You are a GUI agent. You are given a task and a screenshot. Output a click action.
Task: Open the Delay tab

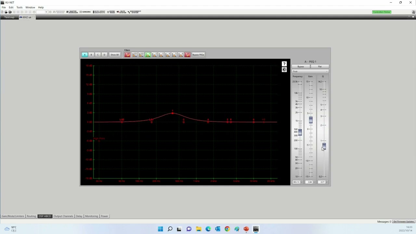(x=79, y=216)
